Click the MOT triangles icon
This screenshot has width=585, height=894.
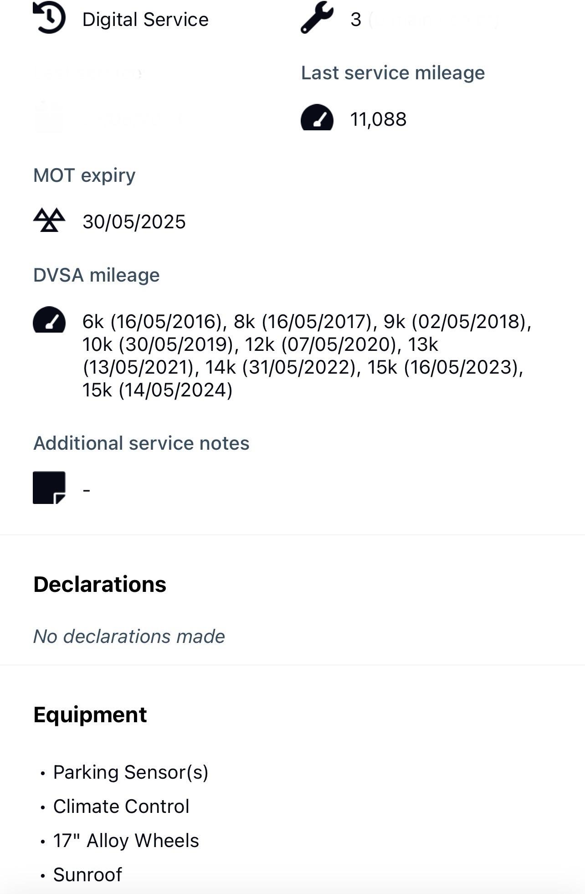click(x=49, y=221)
